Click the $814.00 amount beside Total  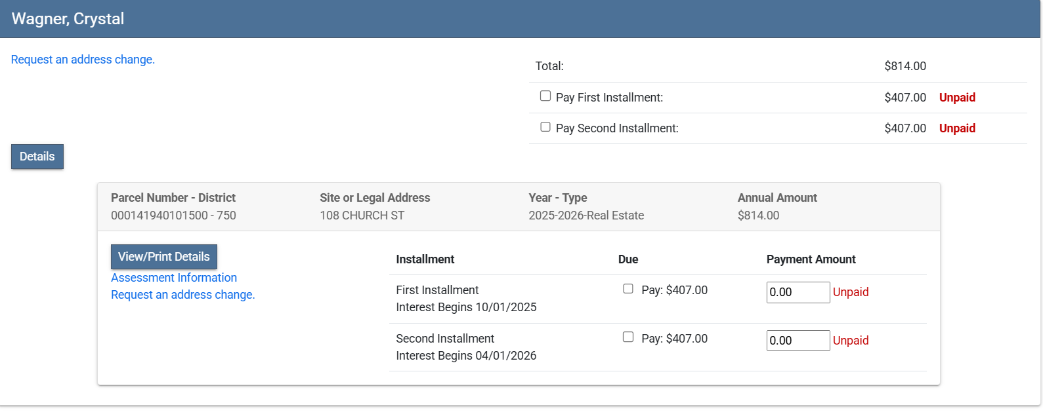905,66
